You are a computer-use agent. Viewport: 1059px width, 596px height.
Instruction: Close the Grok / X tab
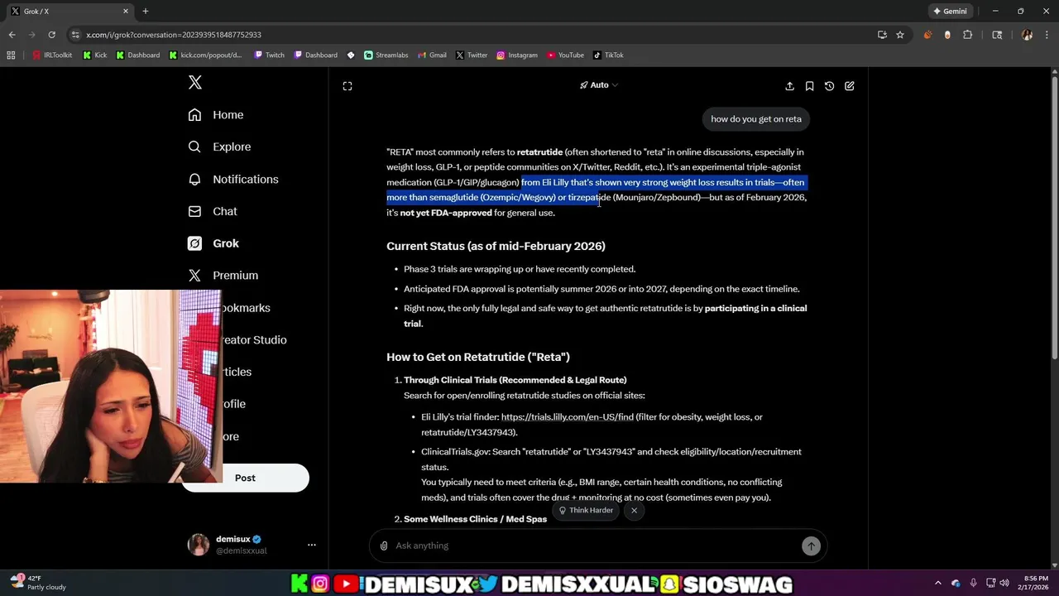[126, 12]
